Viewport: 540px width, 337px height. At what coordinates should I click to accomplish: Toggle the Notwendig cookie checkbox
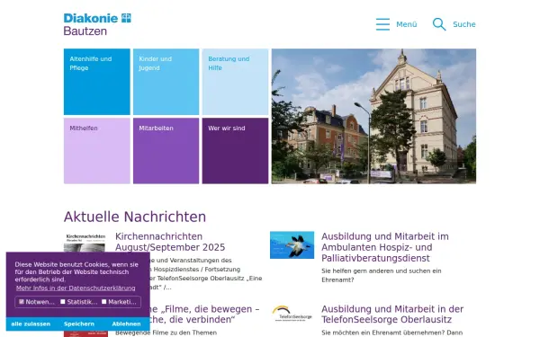click(22, 302)
